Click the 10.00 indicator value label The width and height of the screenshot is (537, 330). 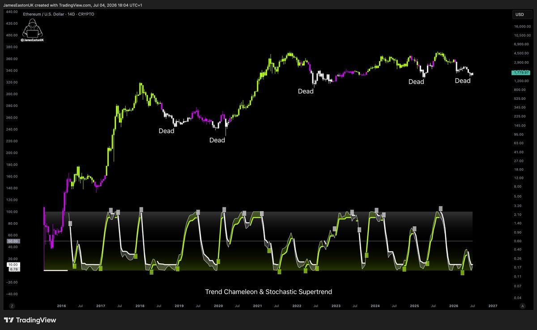(x=13, y=265)
